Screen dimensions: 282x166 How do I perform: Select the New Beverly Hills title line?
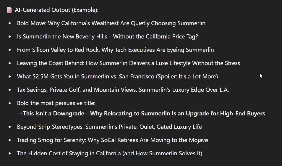(107, 37)
